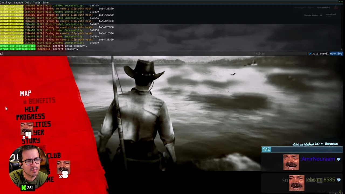Click the diamond badge next to AmirNouraam

339,159
